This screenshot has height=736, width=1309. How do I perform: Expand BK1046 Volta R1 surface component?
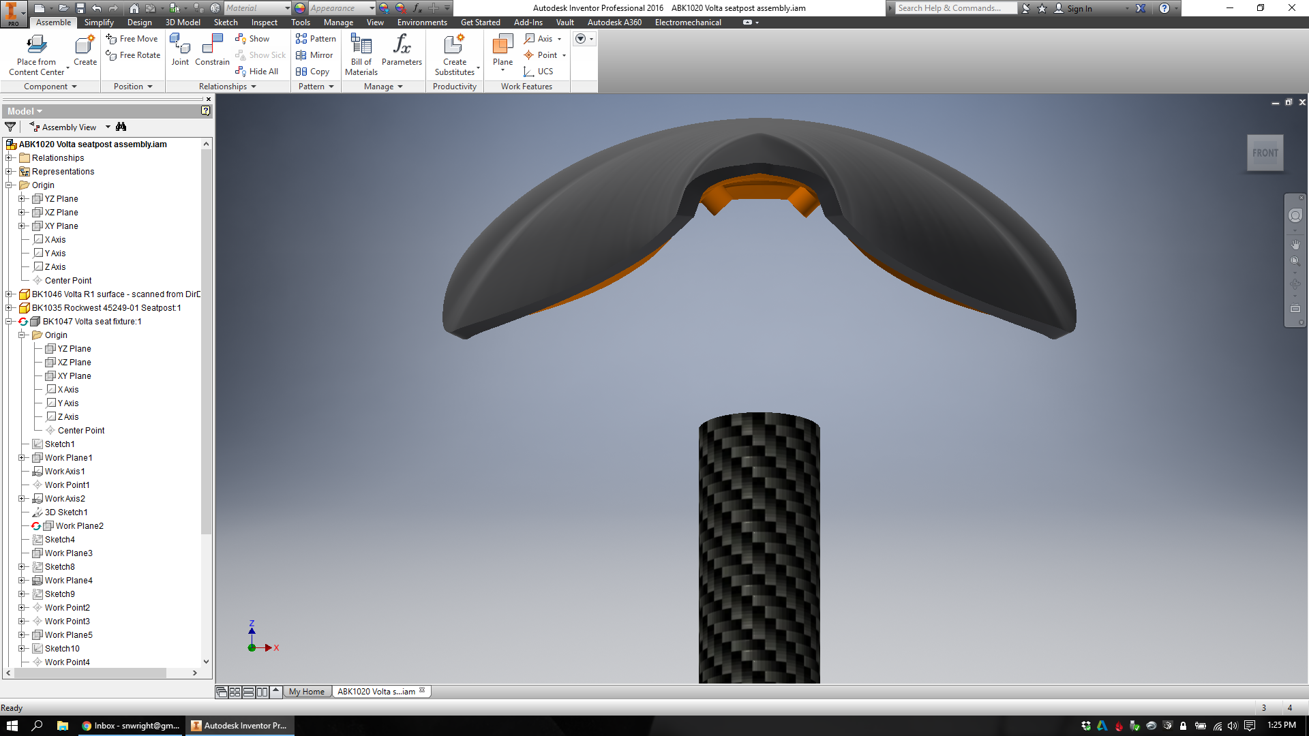point(9,294)
